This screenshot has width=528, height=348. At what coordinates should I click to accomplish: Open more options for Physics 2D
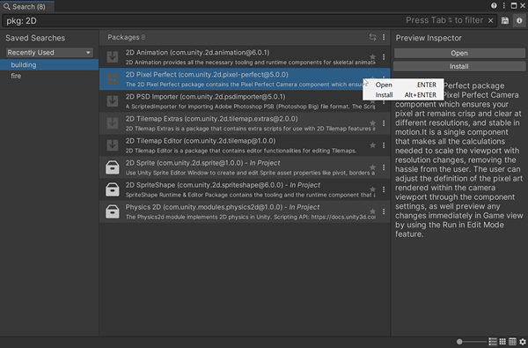(384, 211)
